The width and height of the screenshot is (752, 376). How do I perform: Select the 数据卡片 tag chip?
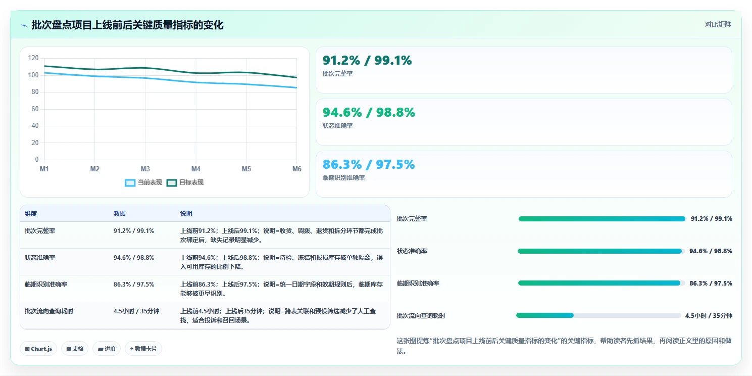[x=143, y=349]
